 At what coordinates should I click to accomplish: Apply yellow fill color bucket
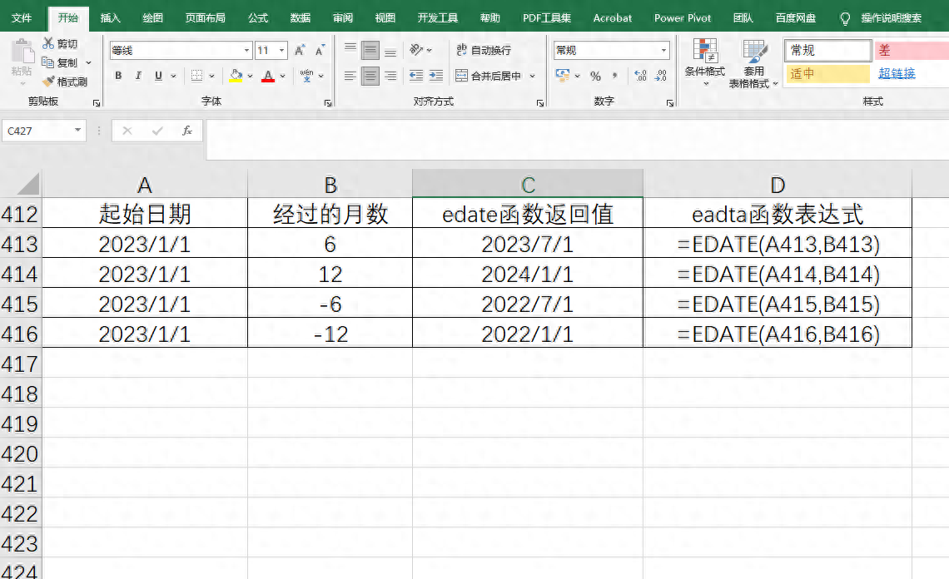point(236,76)
